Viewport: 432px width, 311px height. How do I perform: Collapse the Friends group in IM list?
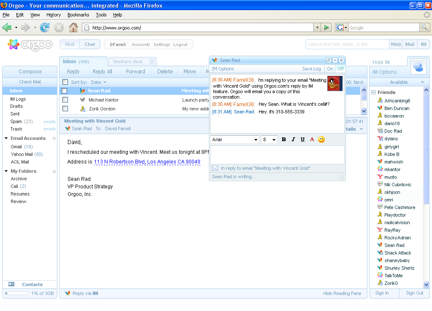click(x=373, y=92)
